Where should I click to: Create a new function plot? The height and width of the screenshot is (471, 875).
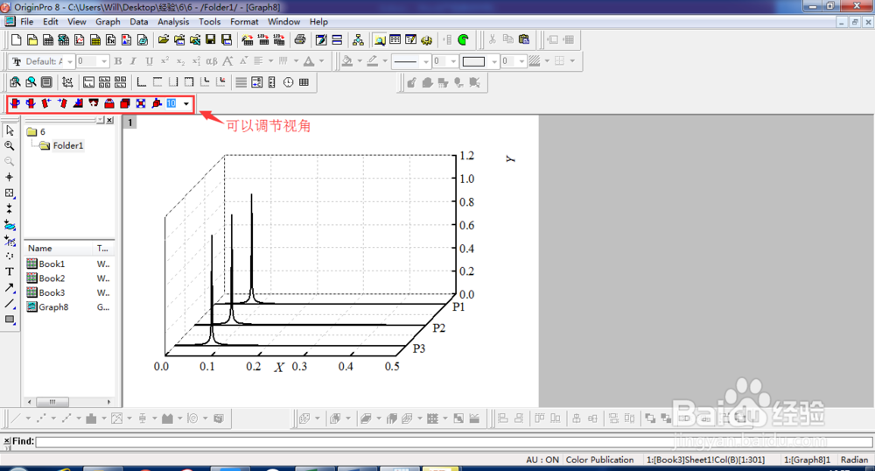point(111,39)
